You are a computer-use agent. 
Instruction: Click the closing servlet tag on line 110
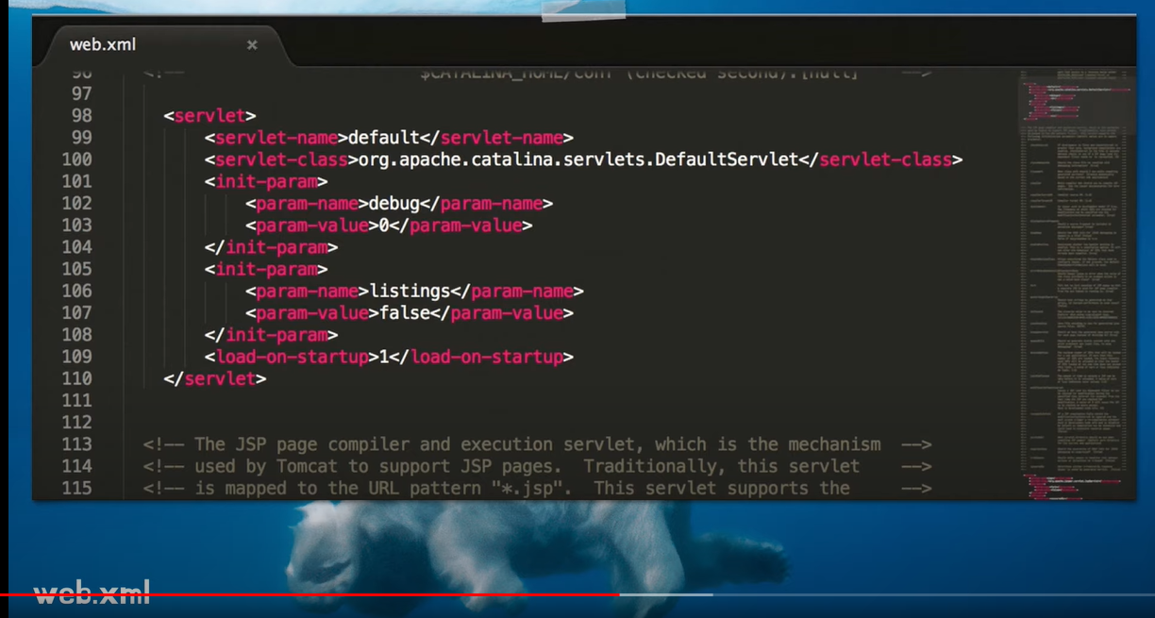pyautogui.click(x=214, y=378)
